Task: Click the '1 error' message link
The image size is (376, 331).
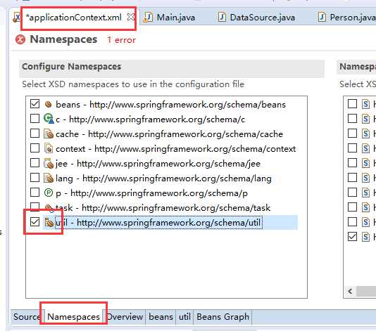Action: [x=121, y=40]
